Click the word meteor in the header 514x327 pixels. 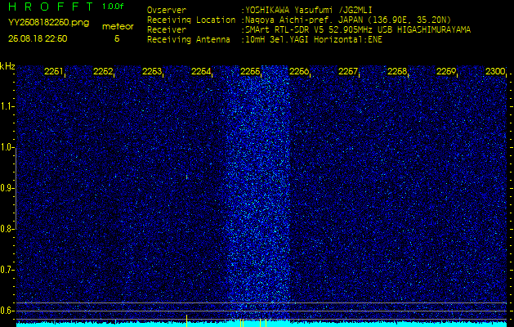point(118,26)
